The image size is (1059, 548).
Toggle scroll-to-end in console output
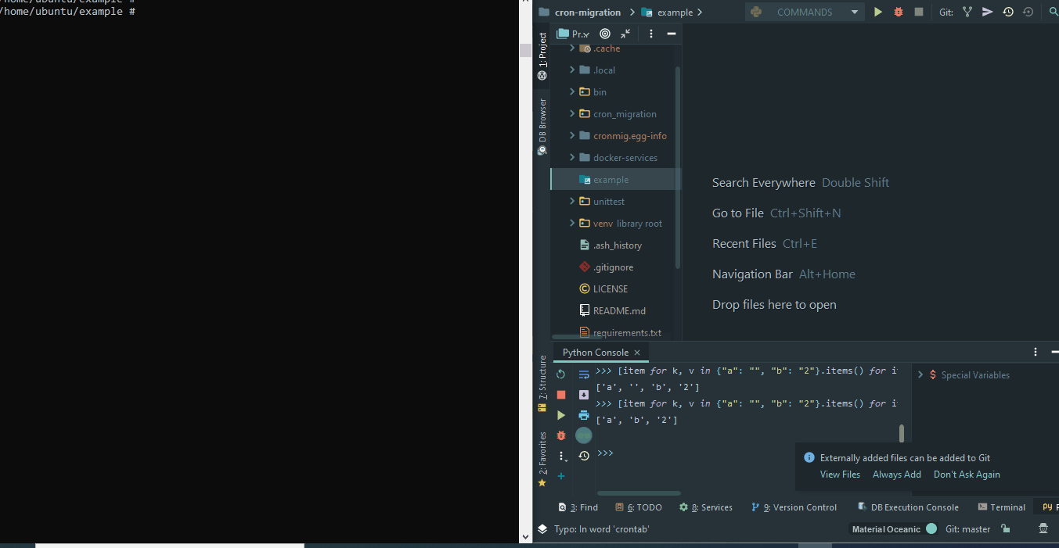point(584,395)
